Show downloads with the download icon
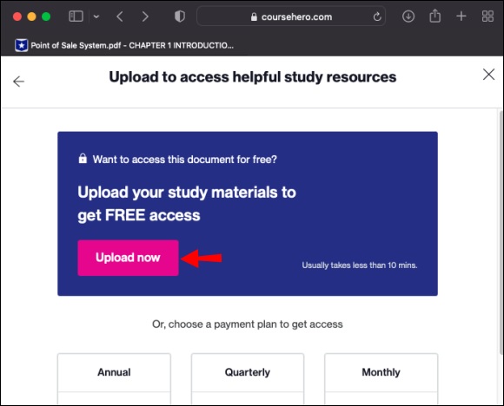Image resolution: width=504 pixels, height=406 pixels. [408, 16]
